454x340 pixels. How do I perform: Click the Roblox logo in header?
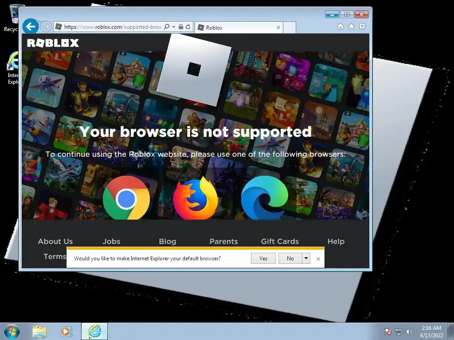pyautogui.click(x=53, y=43)
